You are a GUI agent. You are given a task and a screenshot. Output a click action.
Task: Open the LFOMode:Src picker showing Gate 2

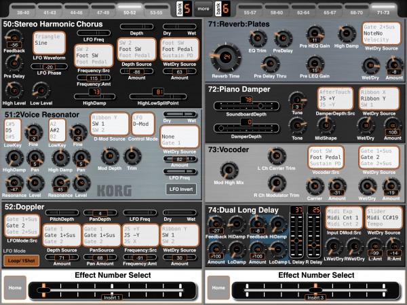pyautogui.click(x=22, y=226)
